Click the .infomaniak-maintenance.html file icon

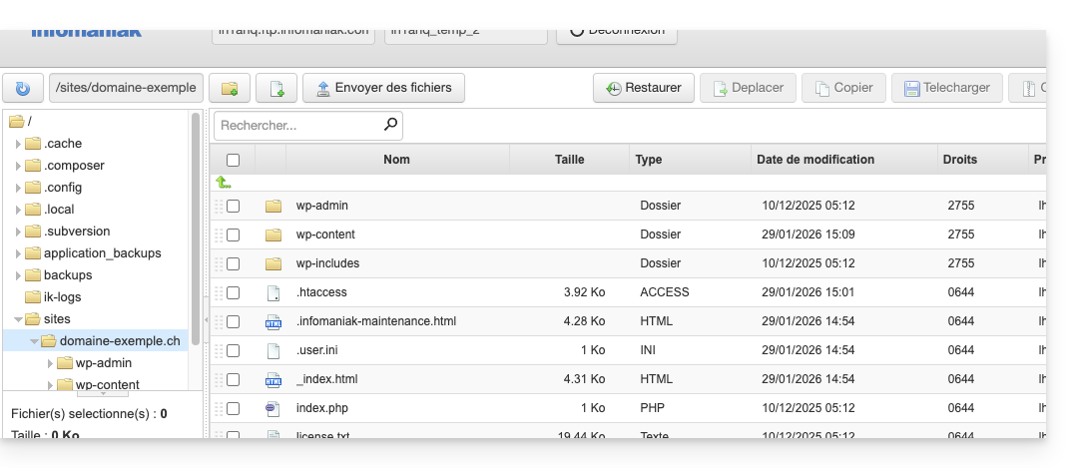273,321
